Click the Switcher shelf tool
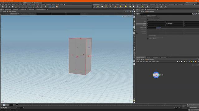Viewport: 199px width, 111px height. coord(161,7)
